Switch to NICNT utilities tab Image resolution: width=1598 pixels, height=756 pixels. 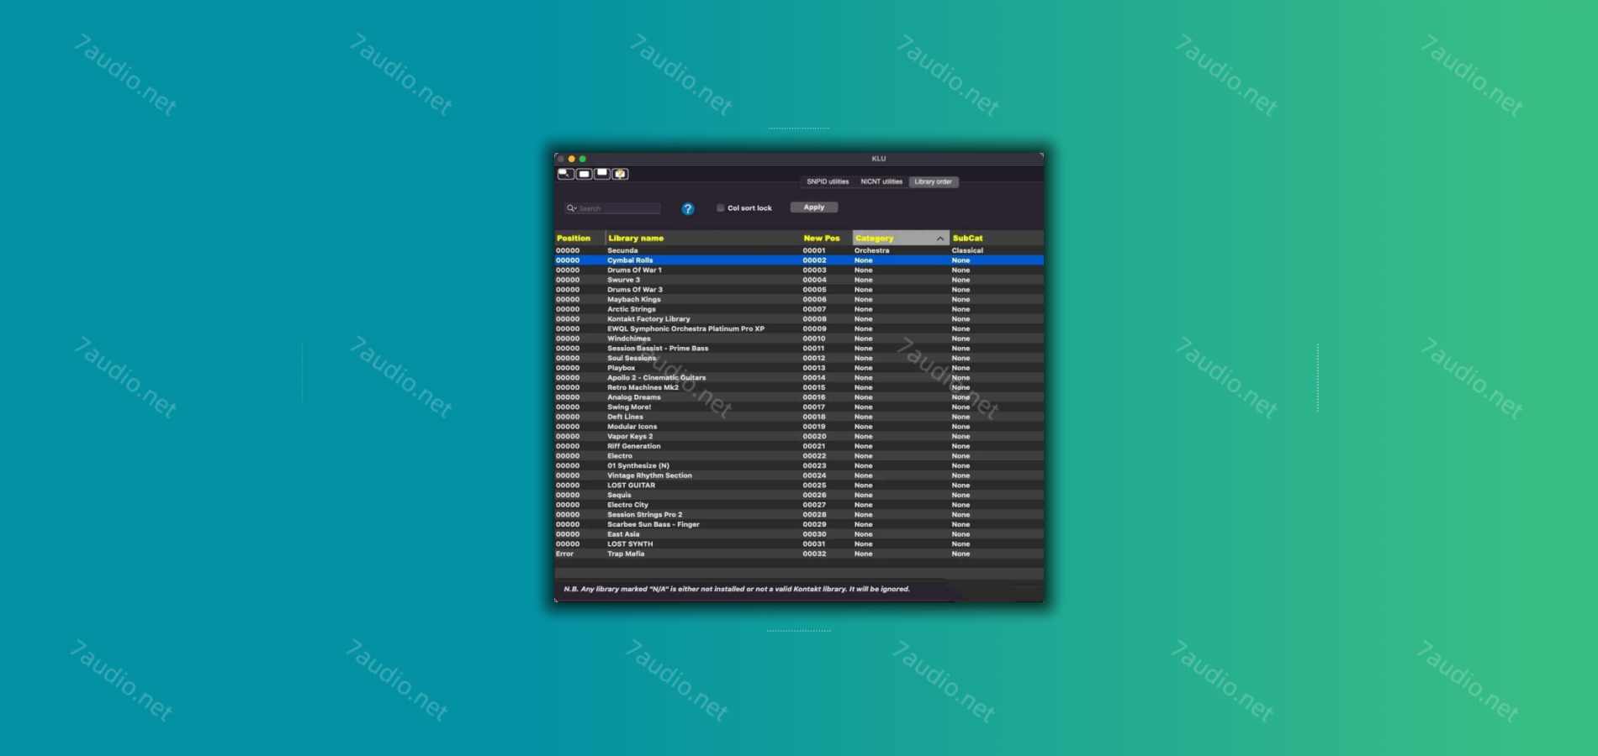(x=881, y=181)
